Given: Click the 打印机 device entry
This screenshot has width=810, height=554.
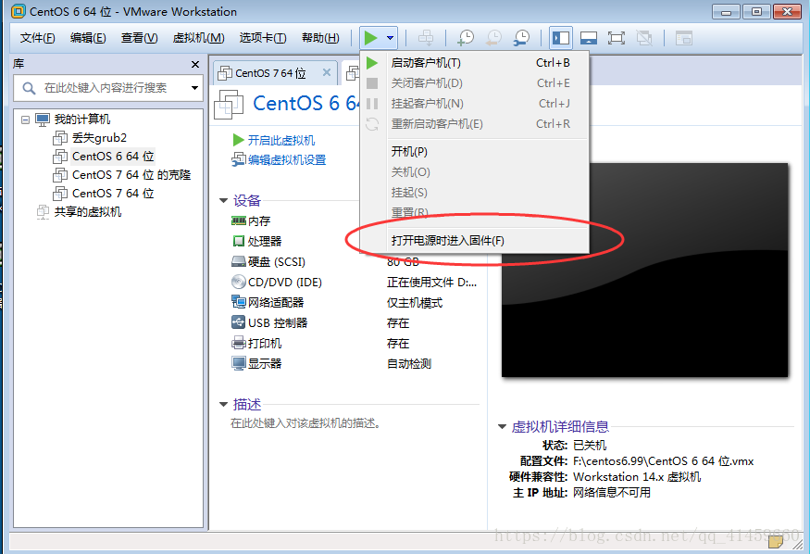Looking at the screenshot, I should pyautogui.click(x=256, y=343).
